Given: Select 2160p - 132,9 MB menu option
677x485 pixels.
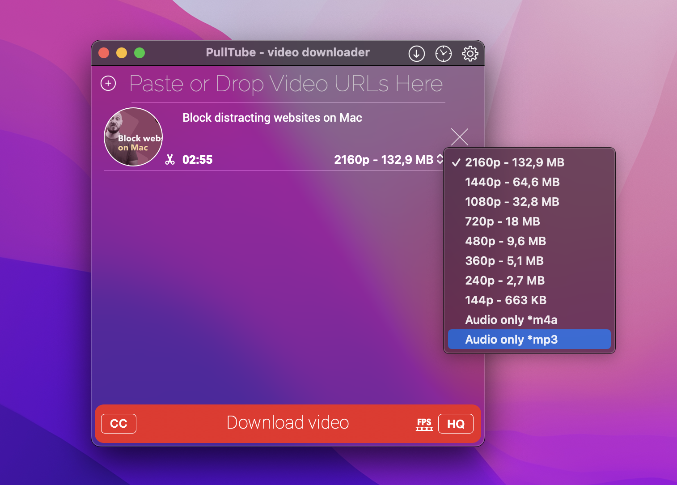Looking at the screenshot, I should coord(529,162).
